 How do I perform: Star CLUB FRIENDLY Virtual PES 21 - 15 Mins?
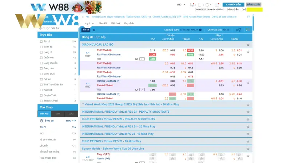point(248,141)
